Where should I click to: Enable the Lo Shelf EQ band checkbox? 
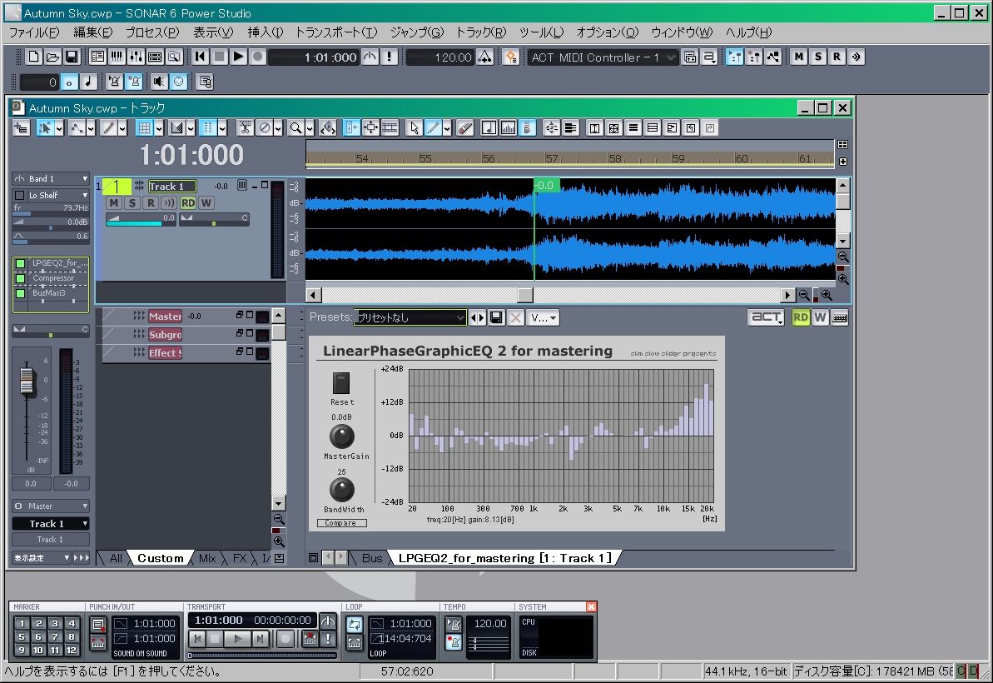pos(20,195)
